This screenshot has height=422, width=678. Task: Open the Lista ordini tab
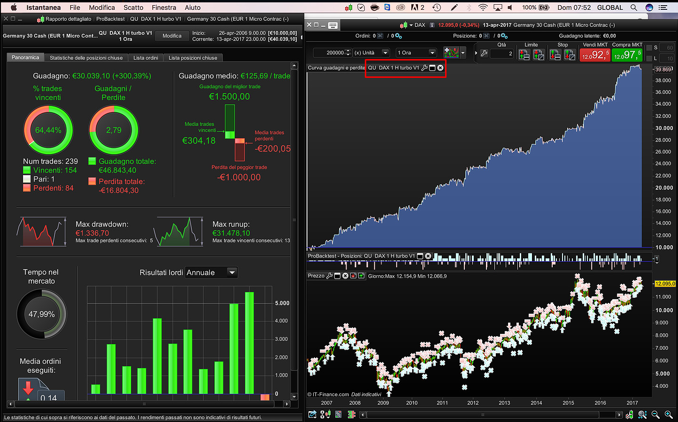point(146,58)
